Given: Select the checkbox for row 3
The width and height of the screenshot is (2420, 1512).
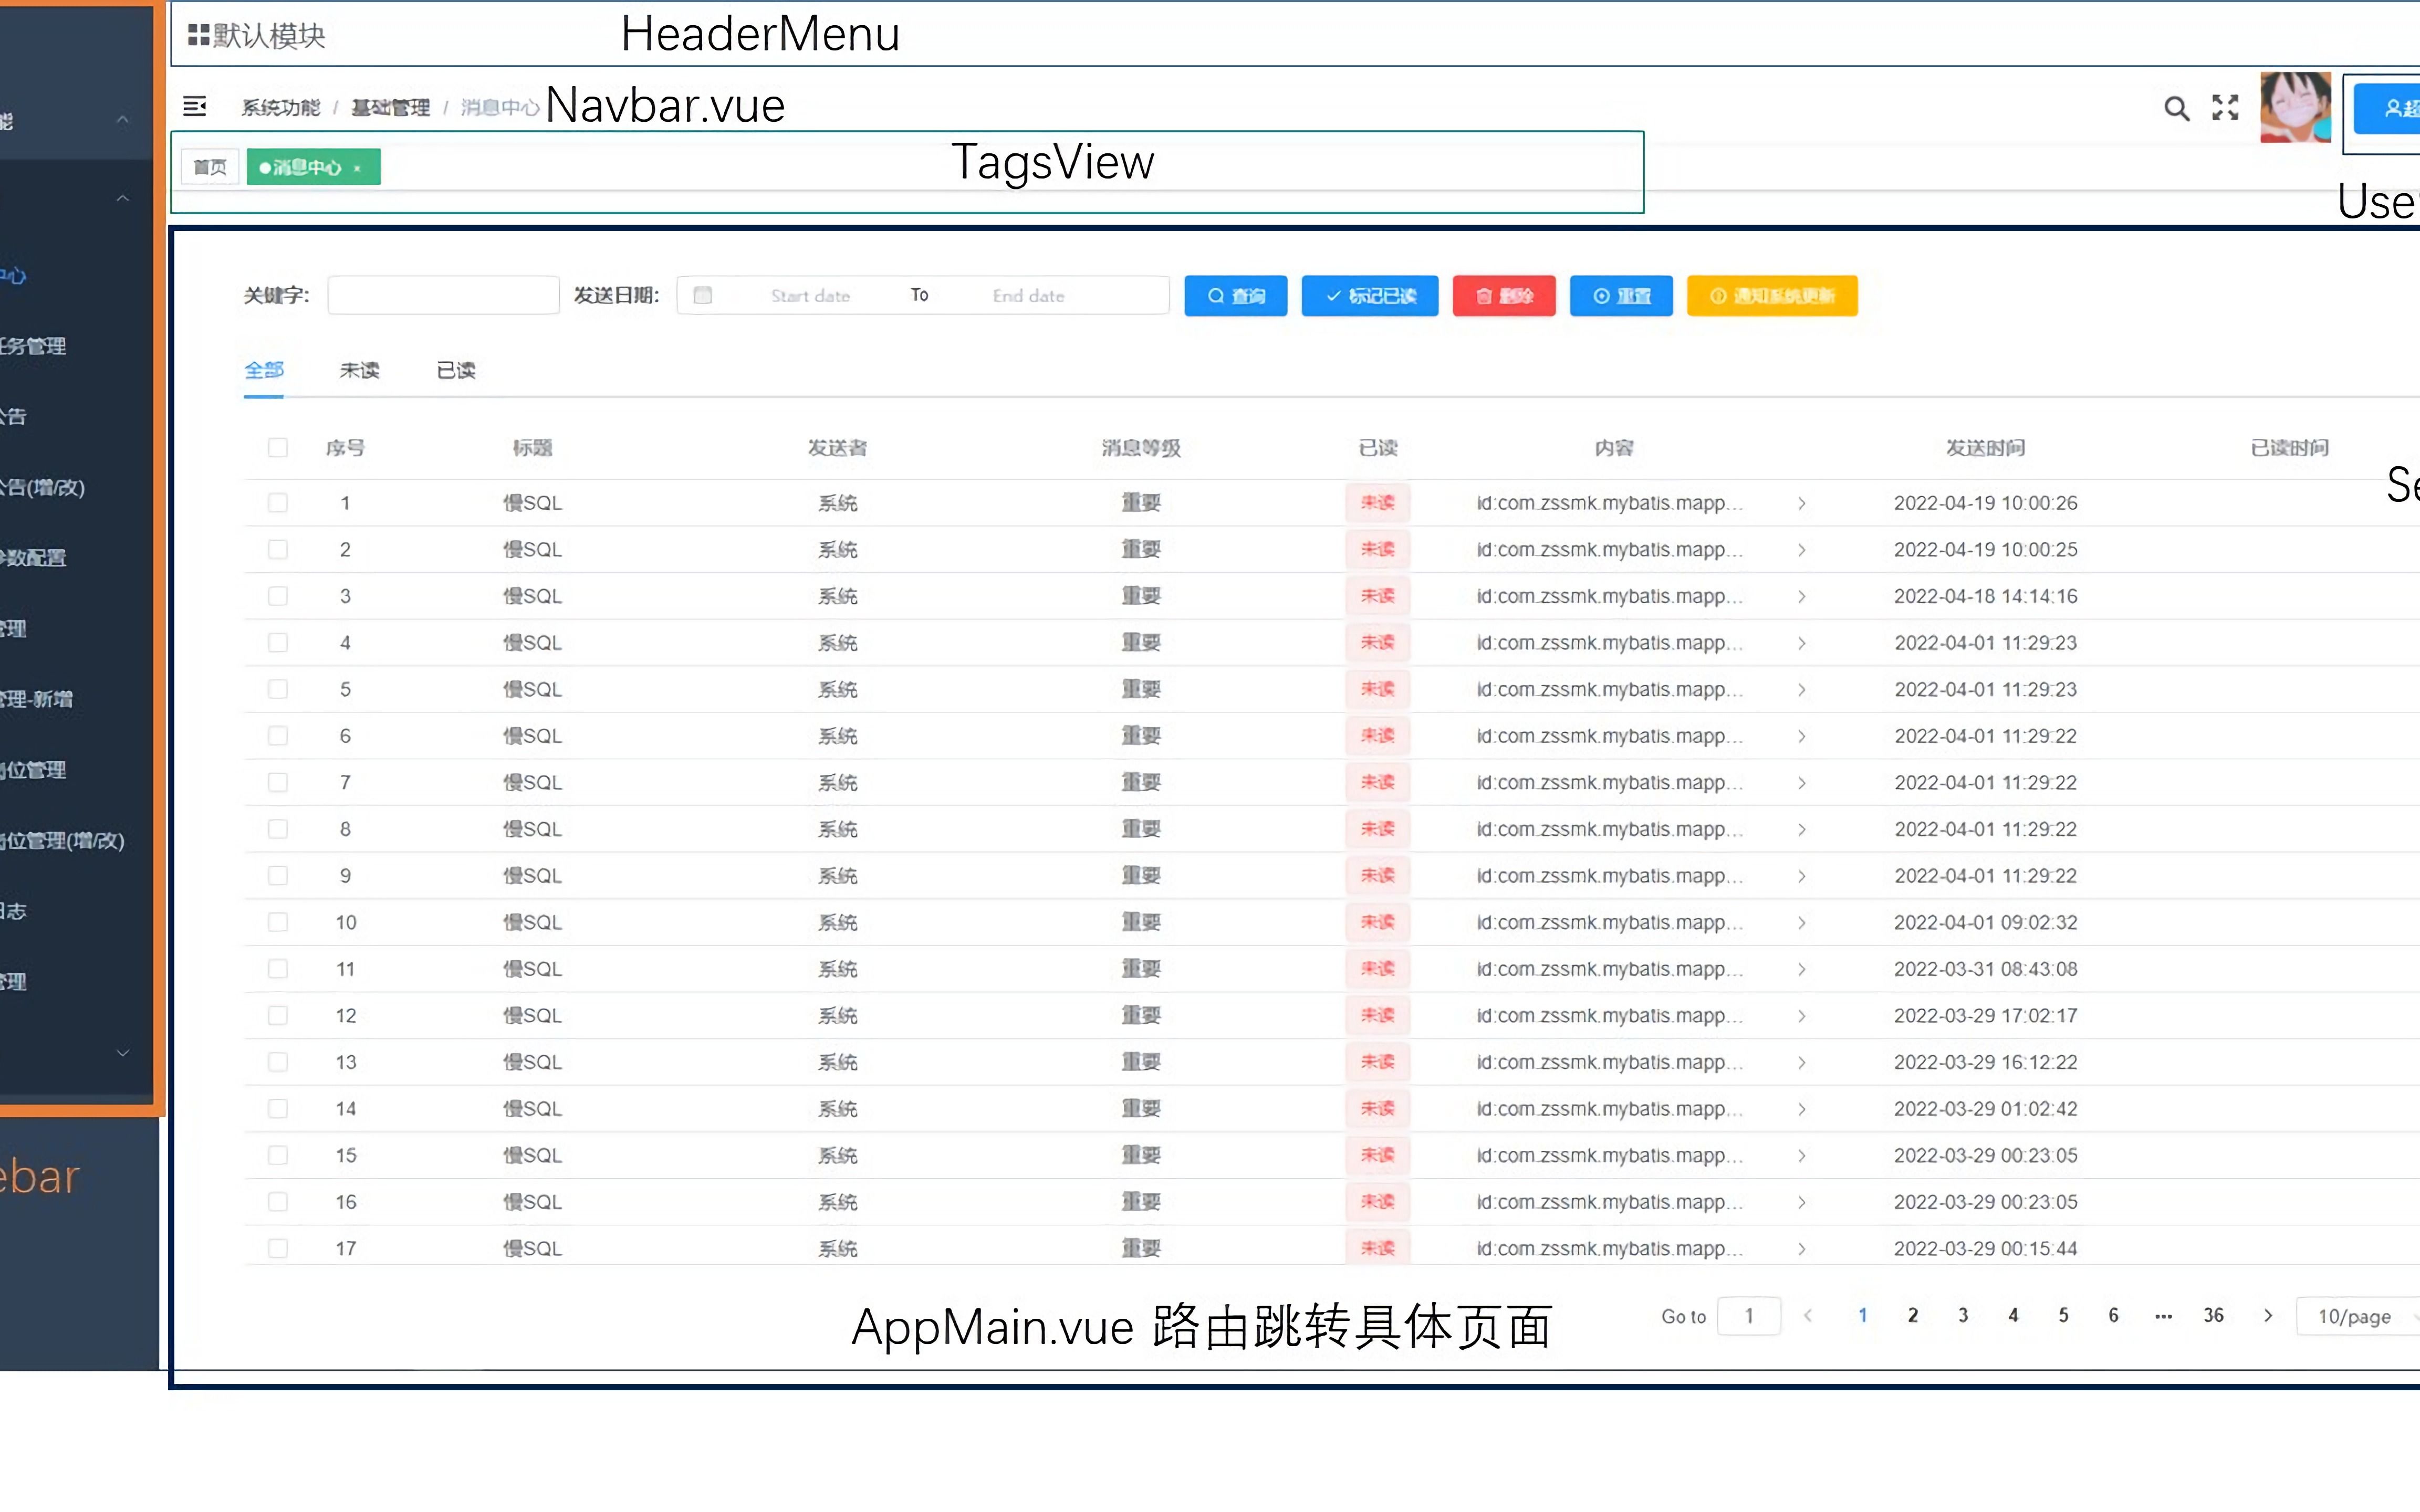Looking at the screenshot, I should (x=278, y=596).
